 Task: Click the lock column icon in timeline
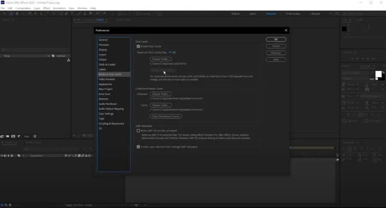pos(12,156)
